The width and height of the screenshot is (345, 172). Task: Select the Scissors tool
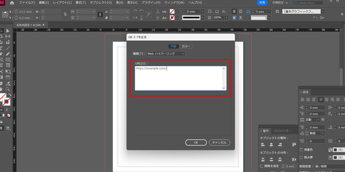[1, 71]
